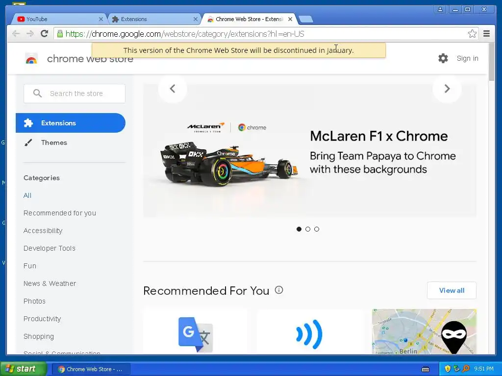Reload the Chrome Web Store page
The width and height of the screenshot is (502, 376).
(x=45, y=34)
